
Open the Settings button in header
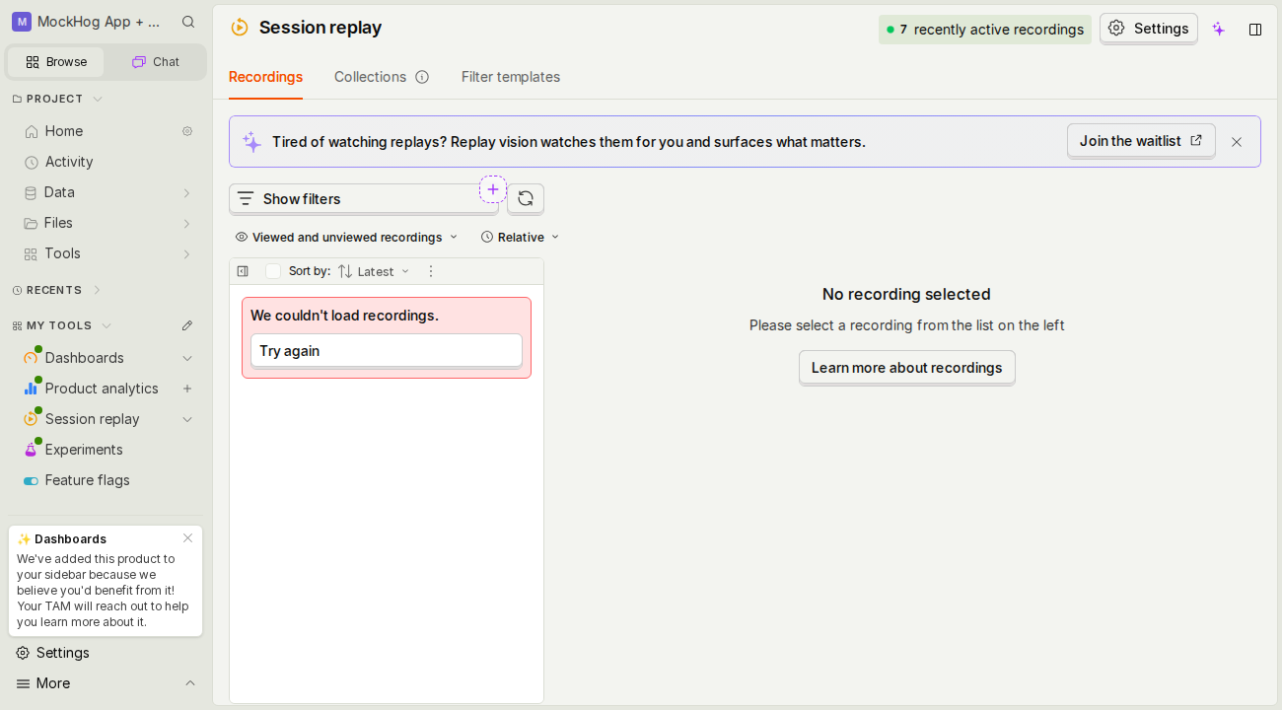point(1149,29)
